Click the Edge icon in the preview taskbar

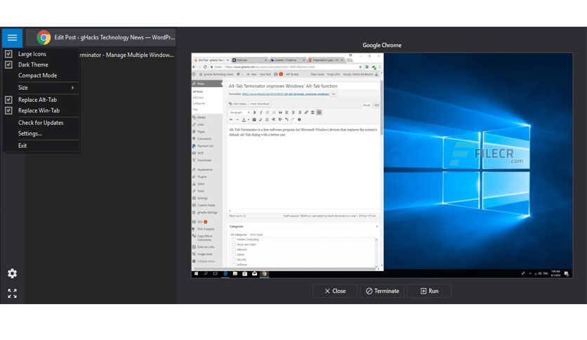tap(225, 274)
